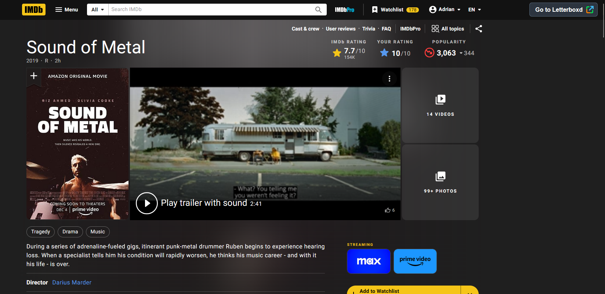Open director Darius Marder's page
The width and height of the screenshot is (605, 294).
pyautogui.click(x=72, y=283)
